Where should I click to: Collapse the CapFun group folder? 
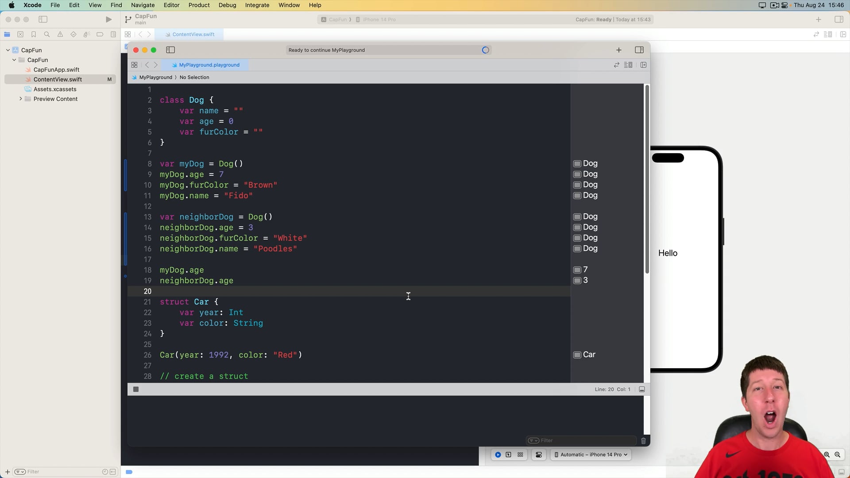coord(14,60)
